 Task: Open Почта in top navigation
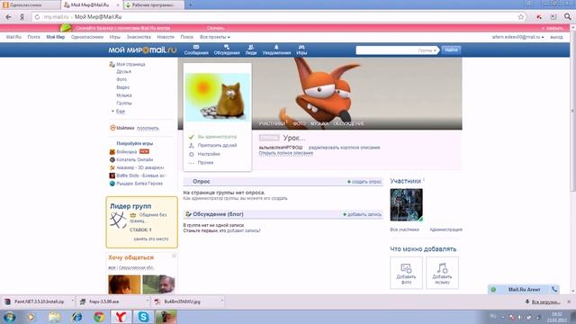(x=34, y=37)
